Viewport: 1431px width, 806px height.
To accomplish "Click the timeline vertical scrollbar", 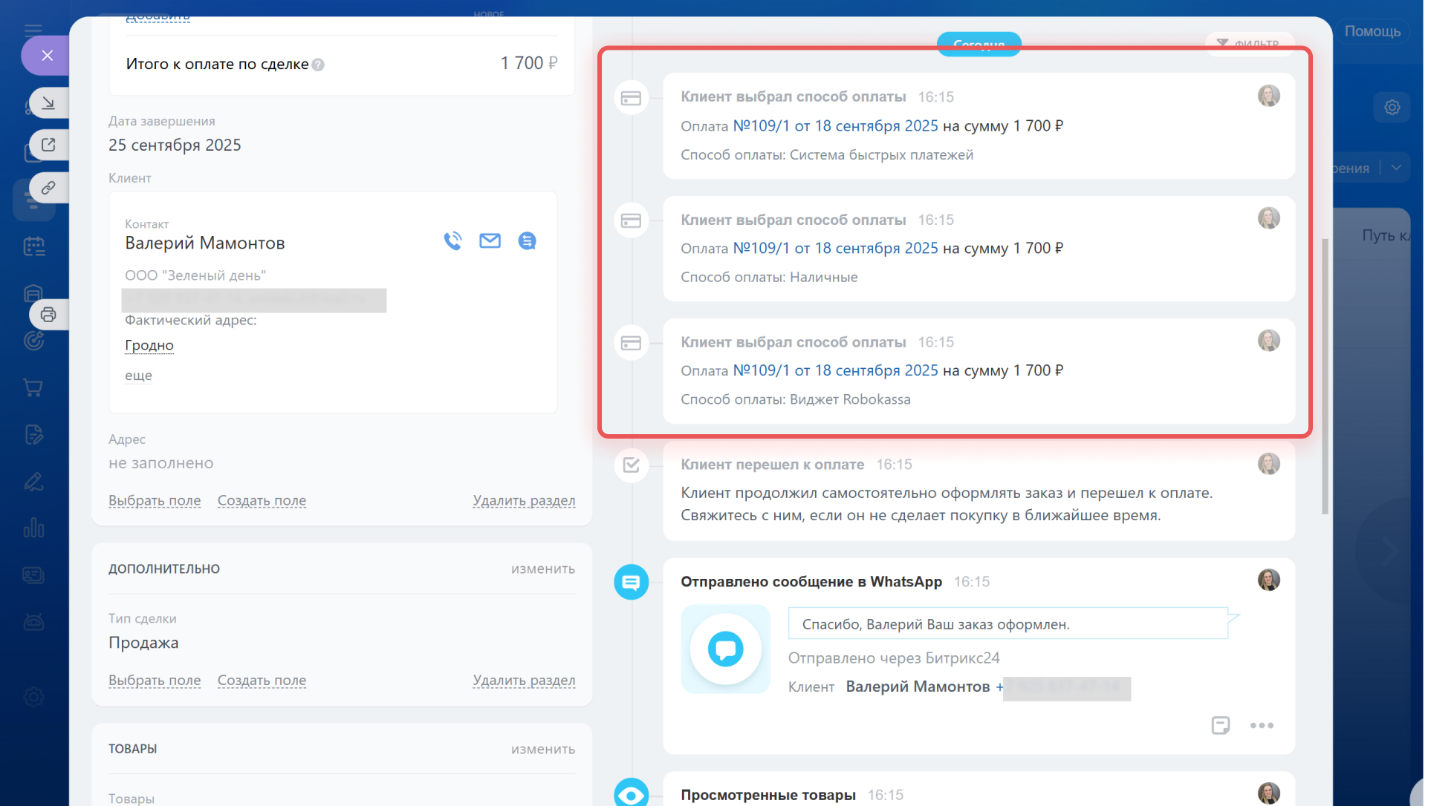I will 1325,376.
